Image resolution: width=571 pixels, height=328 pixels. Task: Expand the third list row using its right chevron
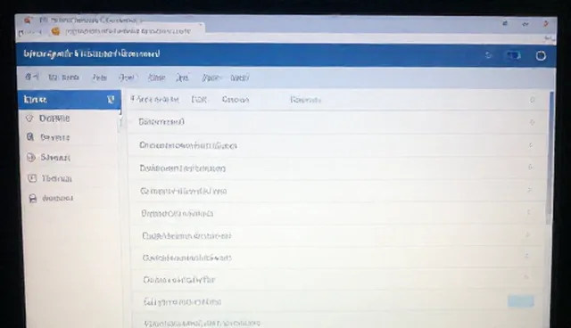click(x=530, y=168)
